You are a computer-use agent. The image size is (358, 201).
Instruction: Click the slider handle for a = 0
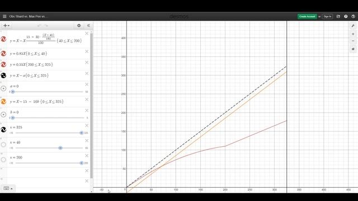pyautogui.click(x=13, y=92)
